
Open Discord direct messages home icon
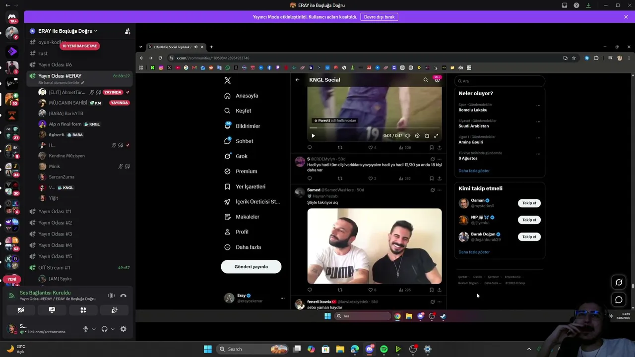tap(12, 18)
